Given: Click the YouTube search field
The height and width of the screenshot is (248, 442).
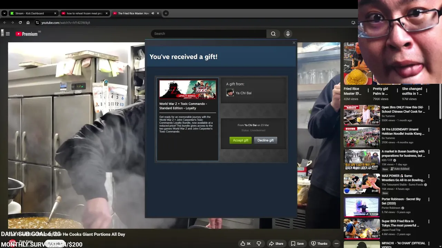Looking at the screenshot, I should point(209,33).
